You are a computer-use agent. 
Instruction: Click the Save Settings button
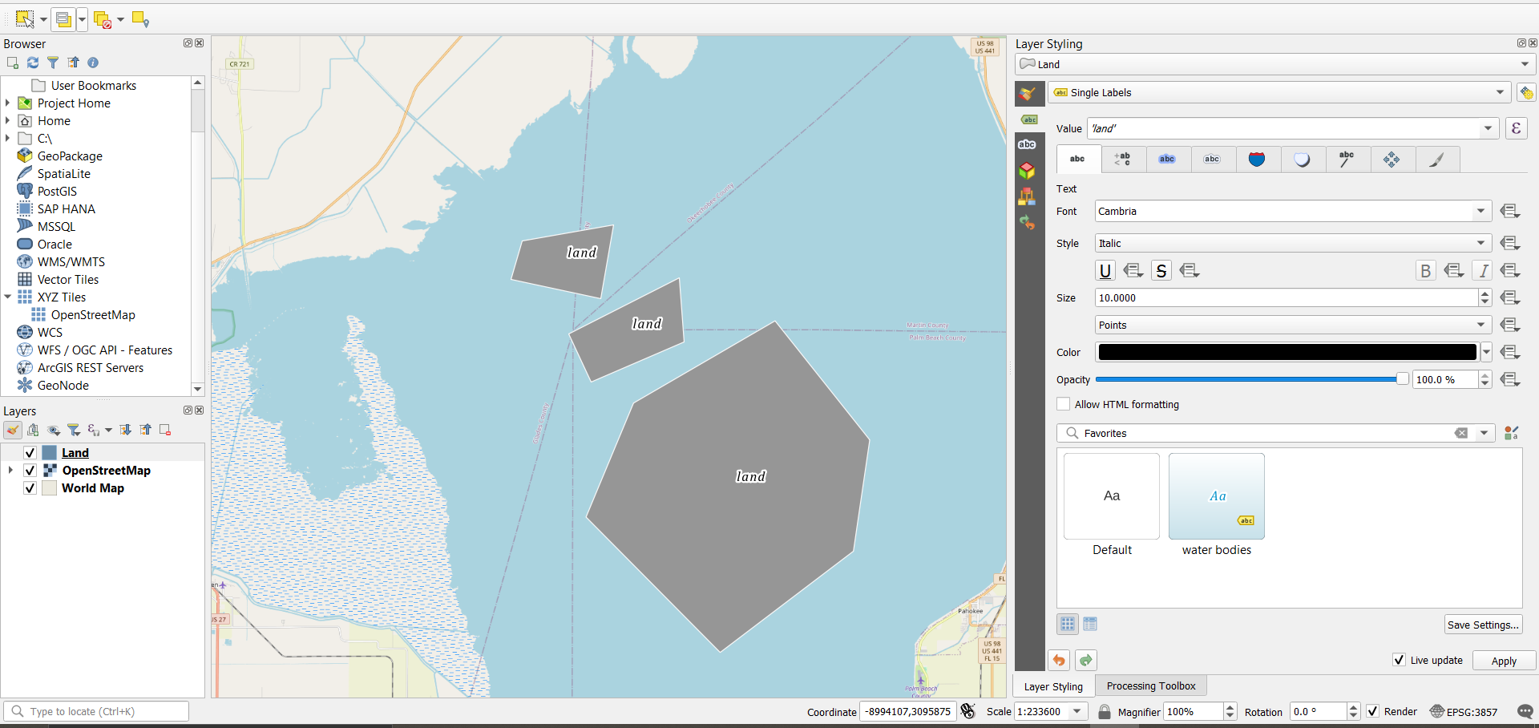[x=1483, y=625]
